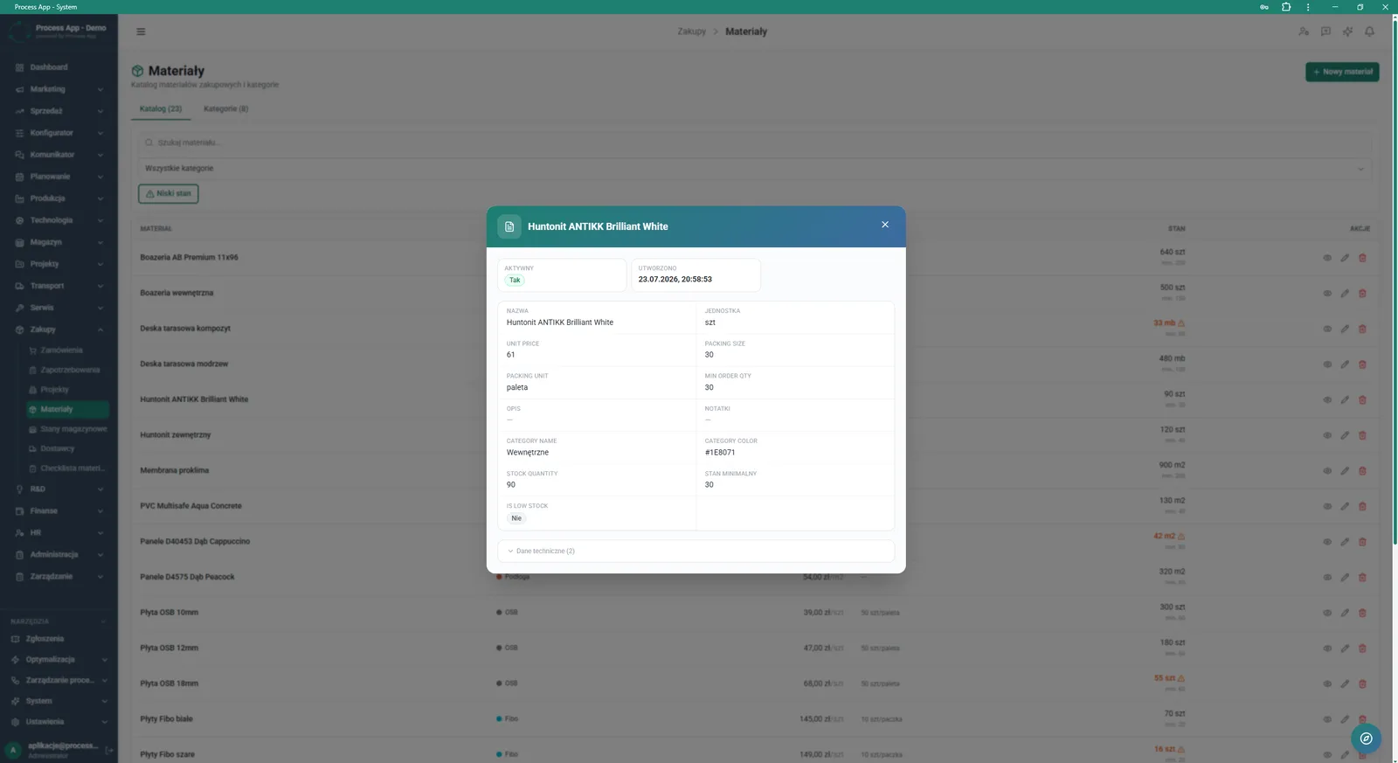The image size is (1398, 763).
Task: Delete the Płyta OSB 10mm row
Action: [1362, 613]
